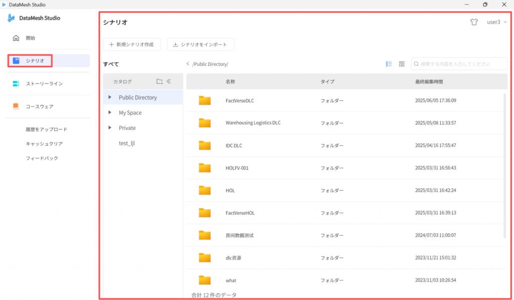Image resolution: width=514 pixels, height=300 pixels.
Task: Expand the Private tree node
Action: [110, 128]
